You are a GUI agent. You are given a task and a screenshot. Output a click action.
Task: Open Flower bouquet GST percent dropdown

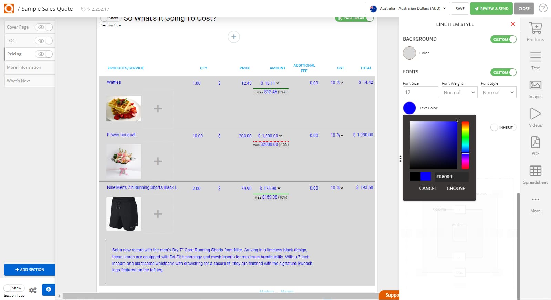click(x=337, y=135)
